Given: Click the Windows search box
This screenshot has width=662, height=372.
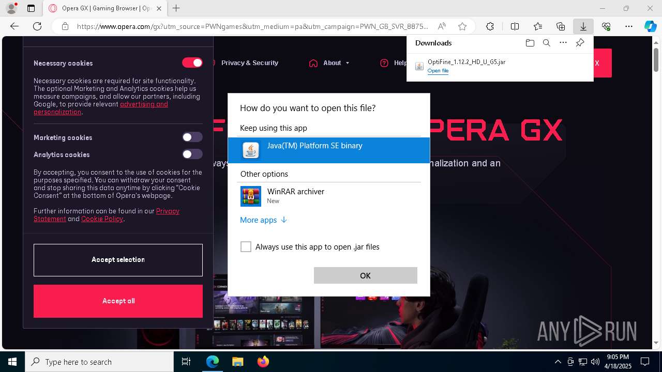Looking at the screenshot, I should (x=99, y=362).
